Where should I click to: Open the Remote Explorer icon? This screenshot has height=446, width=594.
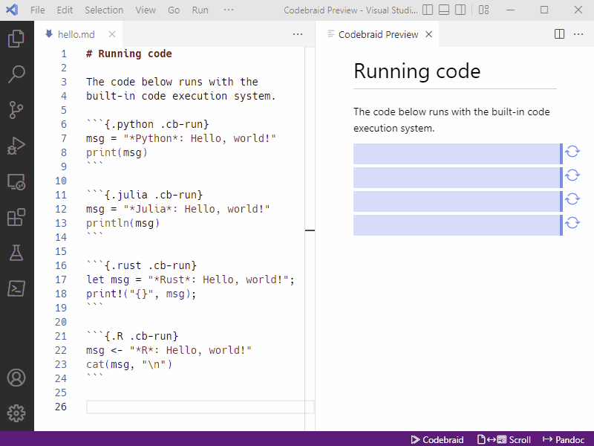pos(16,181)
